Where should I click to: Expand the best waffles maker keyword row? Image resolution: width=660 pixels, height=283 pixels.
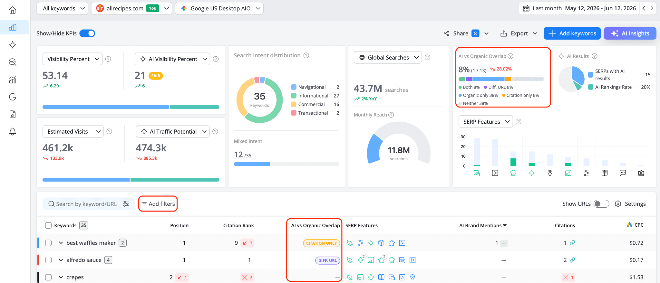coord(61,243)
